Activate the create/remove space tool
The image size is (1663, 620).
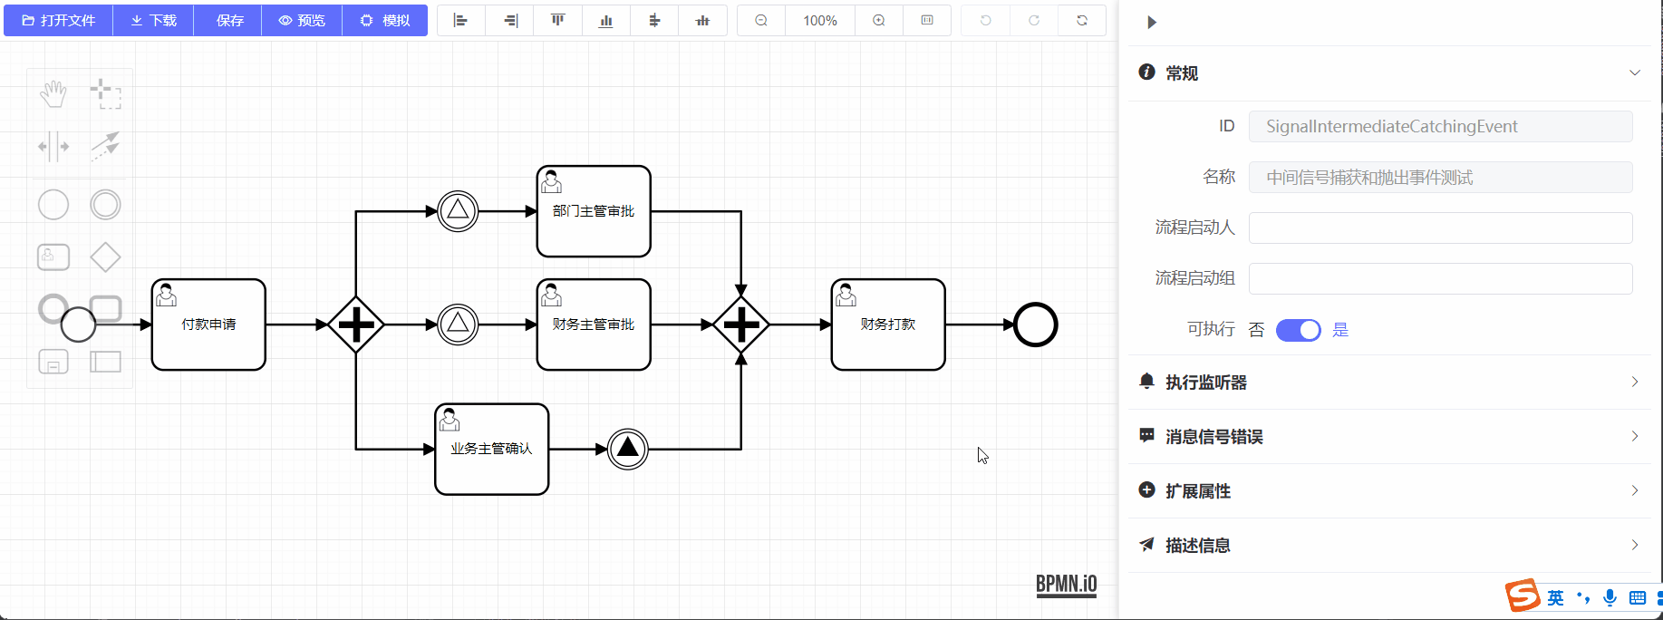53,146
